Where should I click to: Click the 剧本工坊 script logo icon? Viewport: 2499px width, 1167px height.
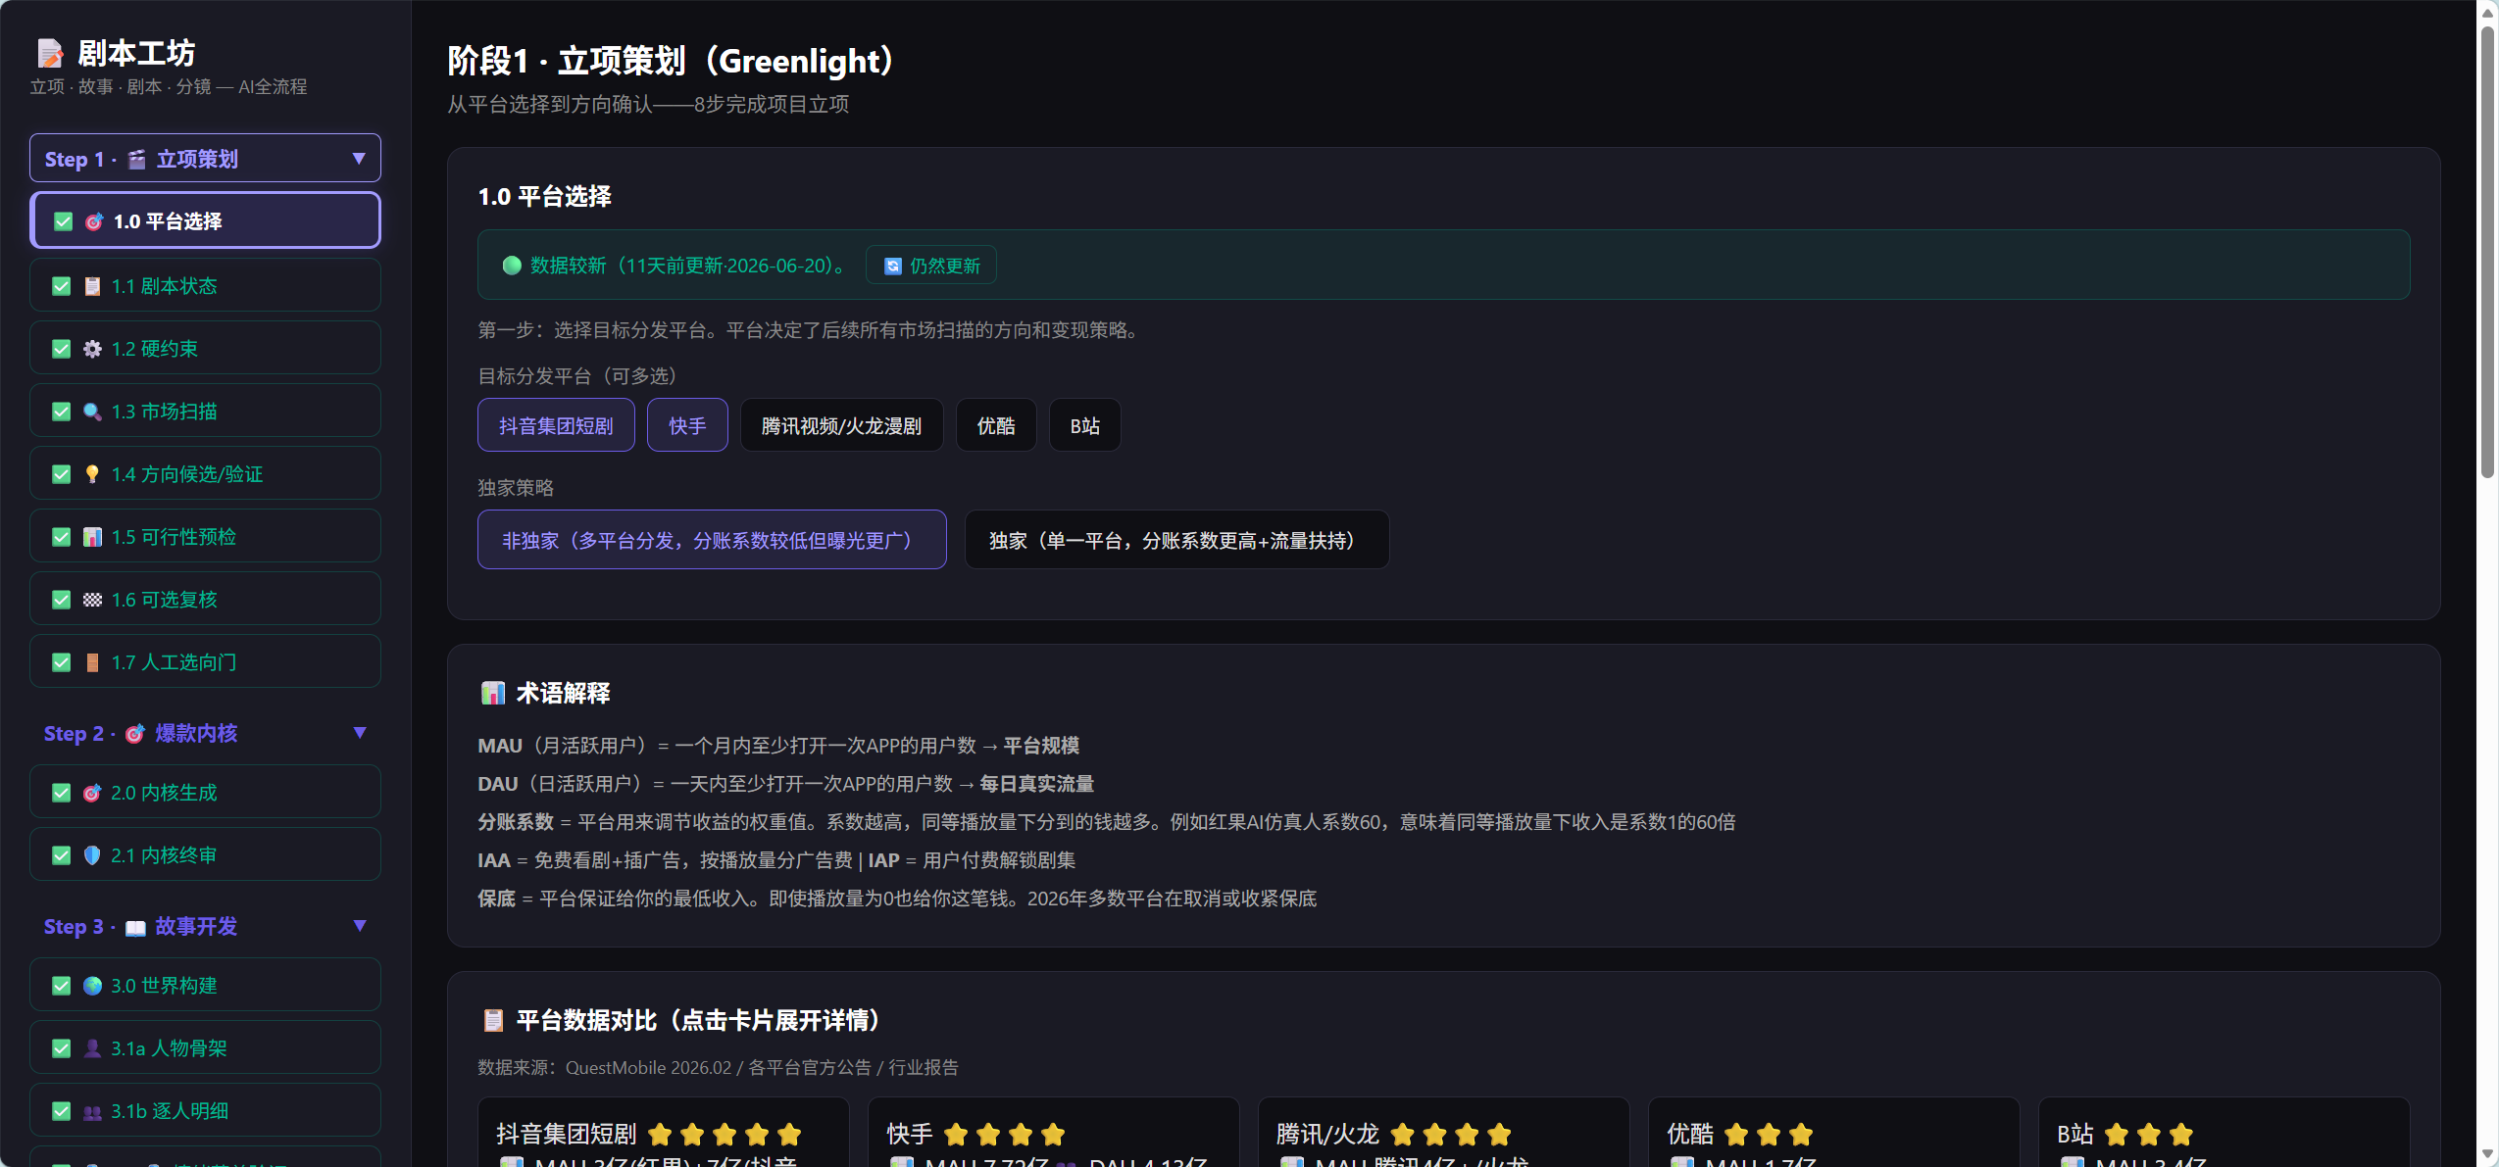tap(50, 53)
